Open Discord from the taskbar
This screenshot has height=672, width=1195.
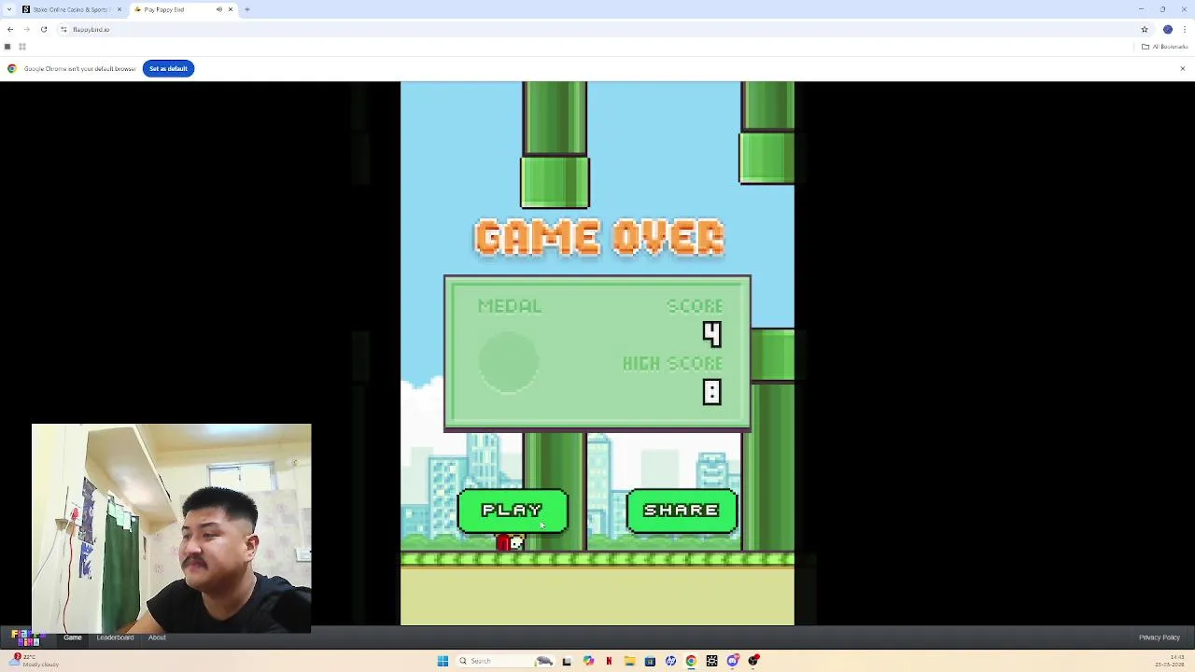[x=733, y=661]
